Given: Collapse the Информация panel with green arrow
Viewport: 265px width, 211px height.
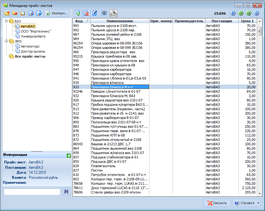Looking at the screenshot, I should pos(69,155).
